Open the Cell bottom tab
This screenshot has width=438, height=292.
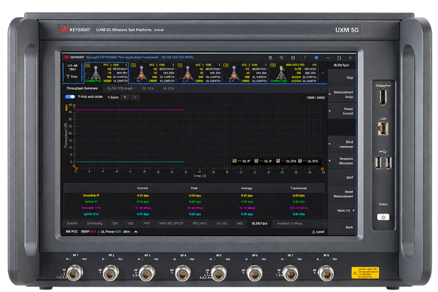coord(115,223)
